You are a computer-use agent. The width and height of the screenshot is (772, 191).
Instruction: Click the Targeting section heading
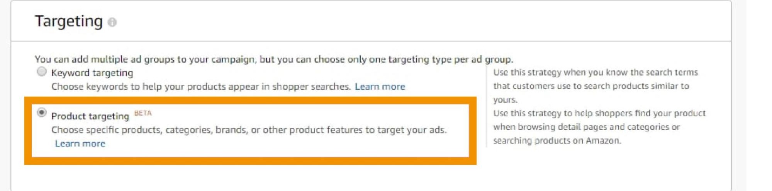point(69,21)
